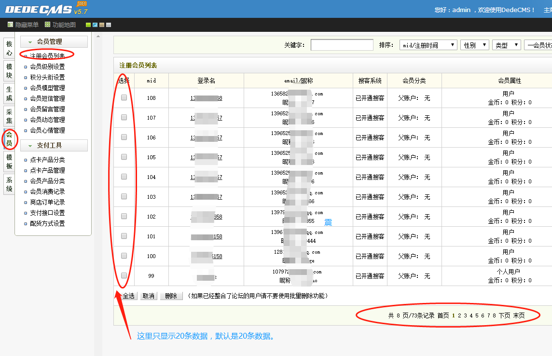Open 配货方式设置 menu item
Screen dimensions: 552x356
[47, 223]
